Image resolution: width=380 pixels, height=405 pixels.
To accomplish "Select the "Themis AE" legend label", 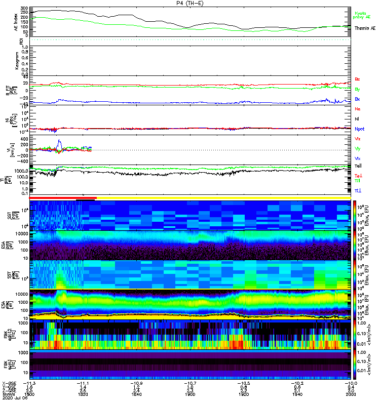I will (365, 28).
